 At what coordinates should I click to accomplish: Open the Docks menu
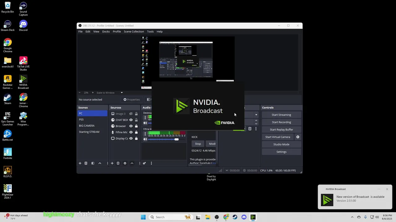click(x=106, y=31)
